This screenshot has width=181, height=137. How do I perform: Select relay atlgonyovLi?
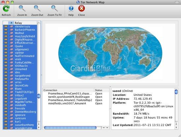[22, 49]
